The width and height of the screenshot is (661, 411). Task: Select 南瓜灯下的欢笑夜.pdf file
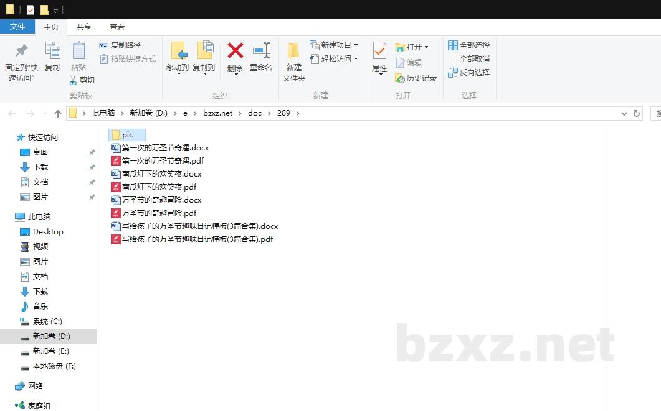click(x=159, y=187)
